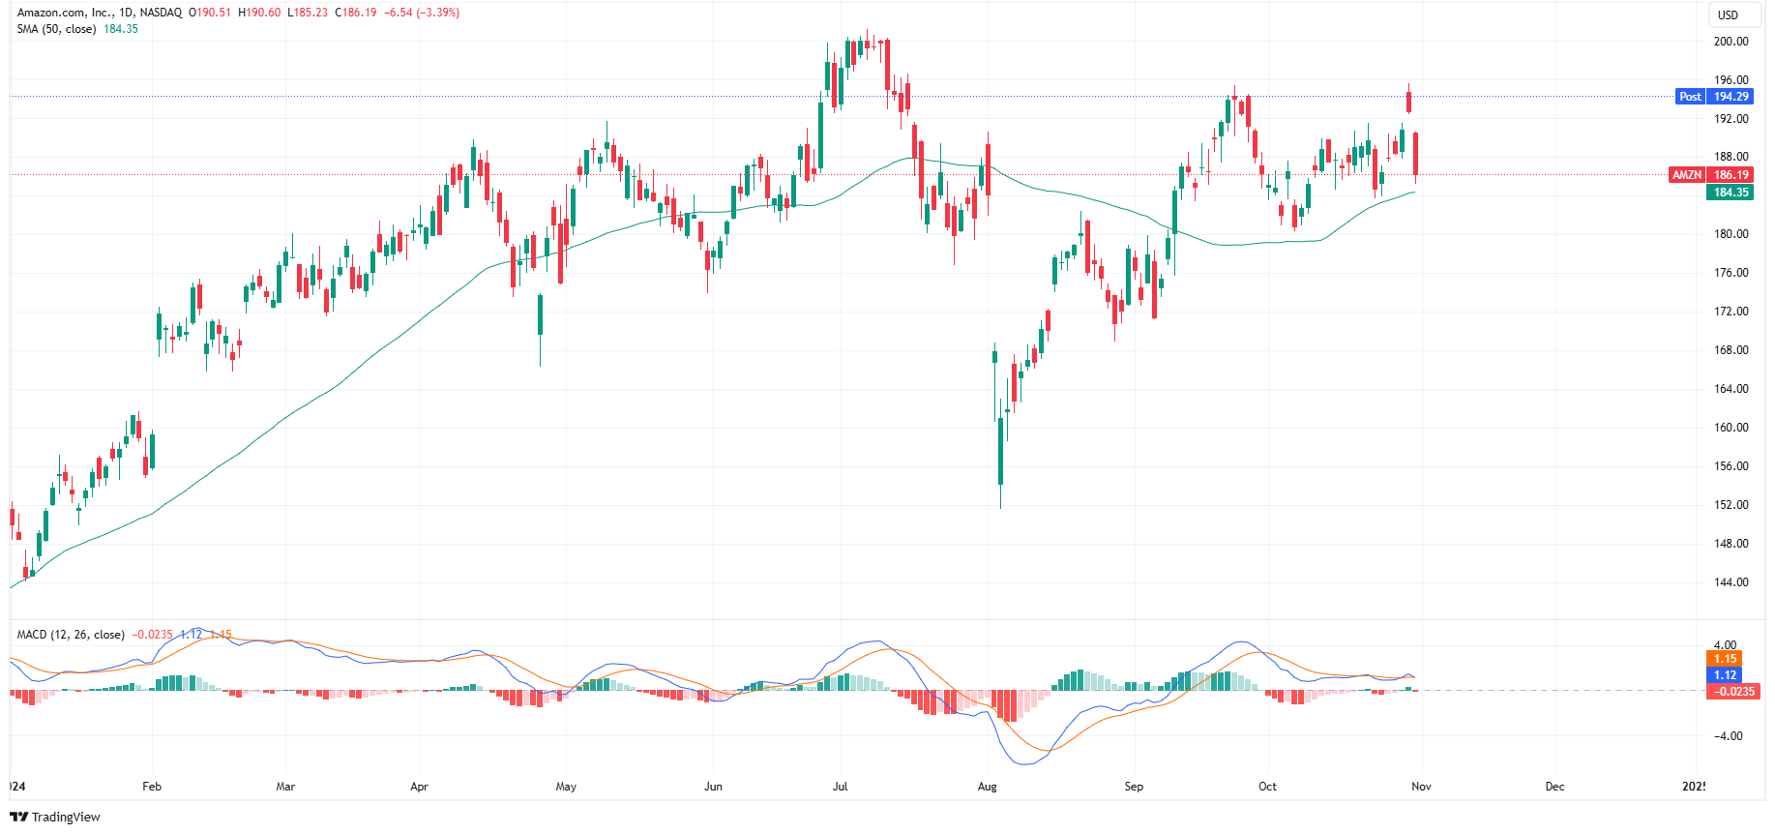Click the O190.51 open price value

coord(210,13)
